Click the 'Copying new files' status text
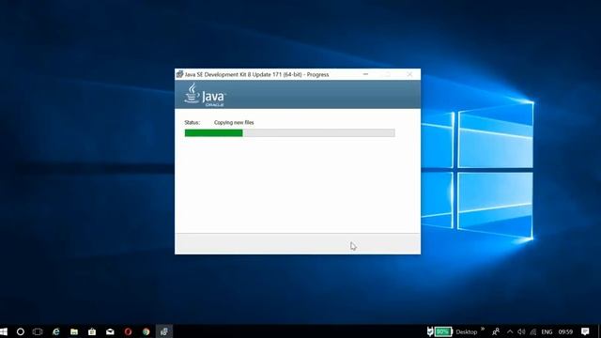Image resolution: width=601 pixels, height=338 pixels. coord(234,123)
